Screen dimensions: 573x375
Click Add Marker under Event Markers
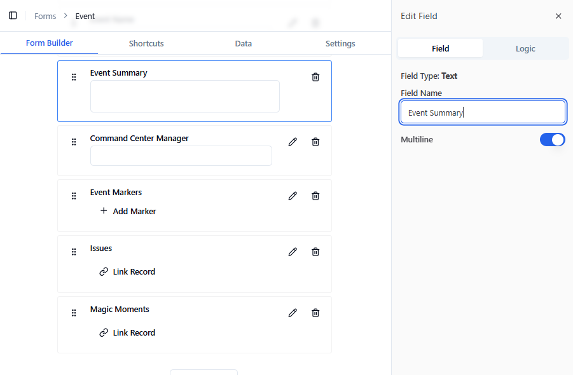click(x=128, y=211)
